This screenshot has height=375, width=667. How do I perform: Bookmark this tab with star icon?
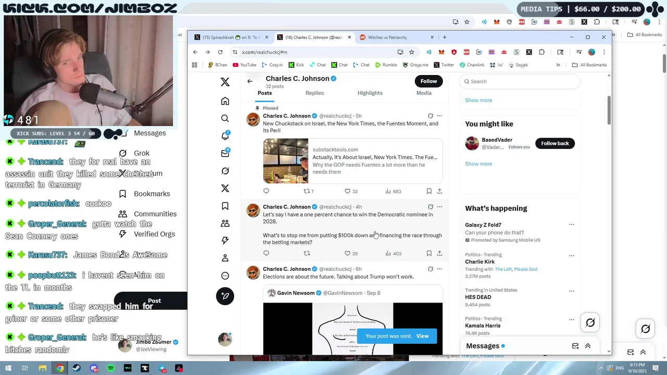pyautogui.click(x=412, y=52)
